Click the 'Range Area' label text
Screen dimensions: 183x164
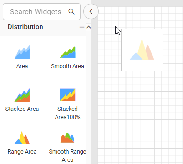point(22,152)
